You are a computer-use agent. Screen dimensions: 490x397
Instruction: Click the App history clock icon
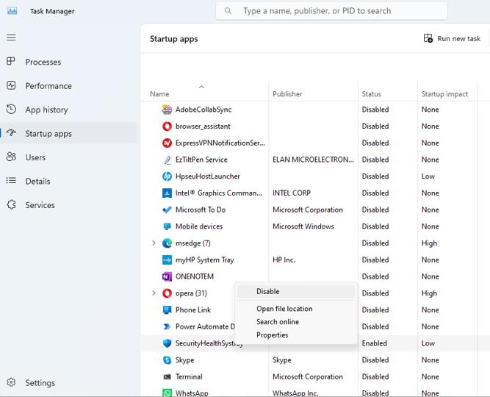click(11, 110)
